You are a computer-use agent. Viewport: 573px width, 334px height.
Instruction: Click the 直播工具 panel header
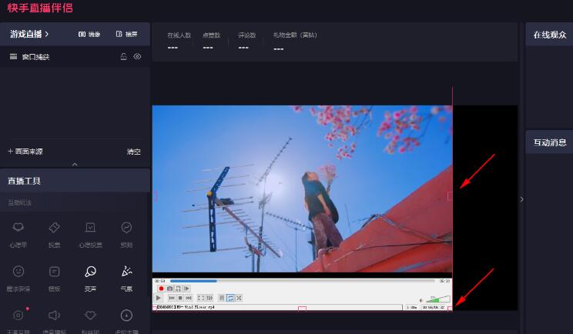pos(75,181)
